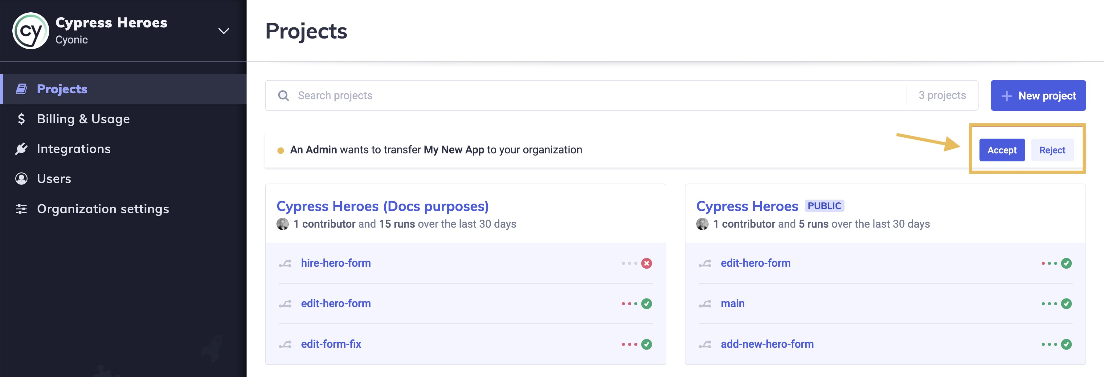The width and height of the screenshot is (1104, 377).
Task: Click the Integrations plug icon
Action: [21, 149]
